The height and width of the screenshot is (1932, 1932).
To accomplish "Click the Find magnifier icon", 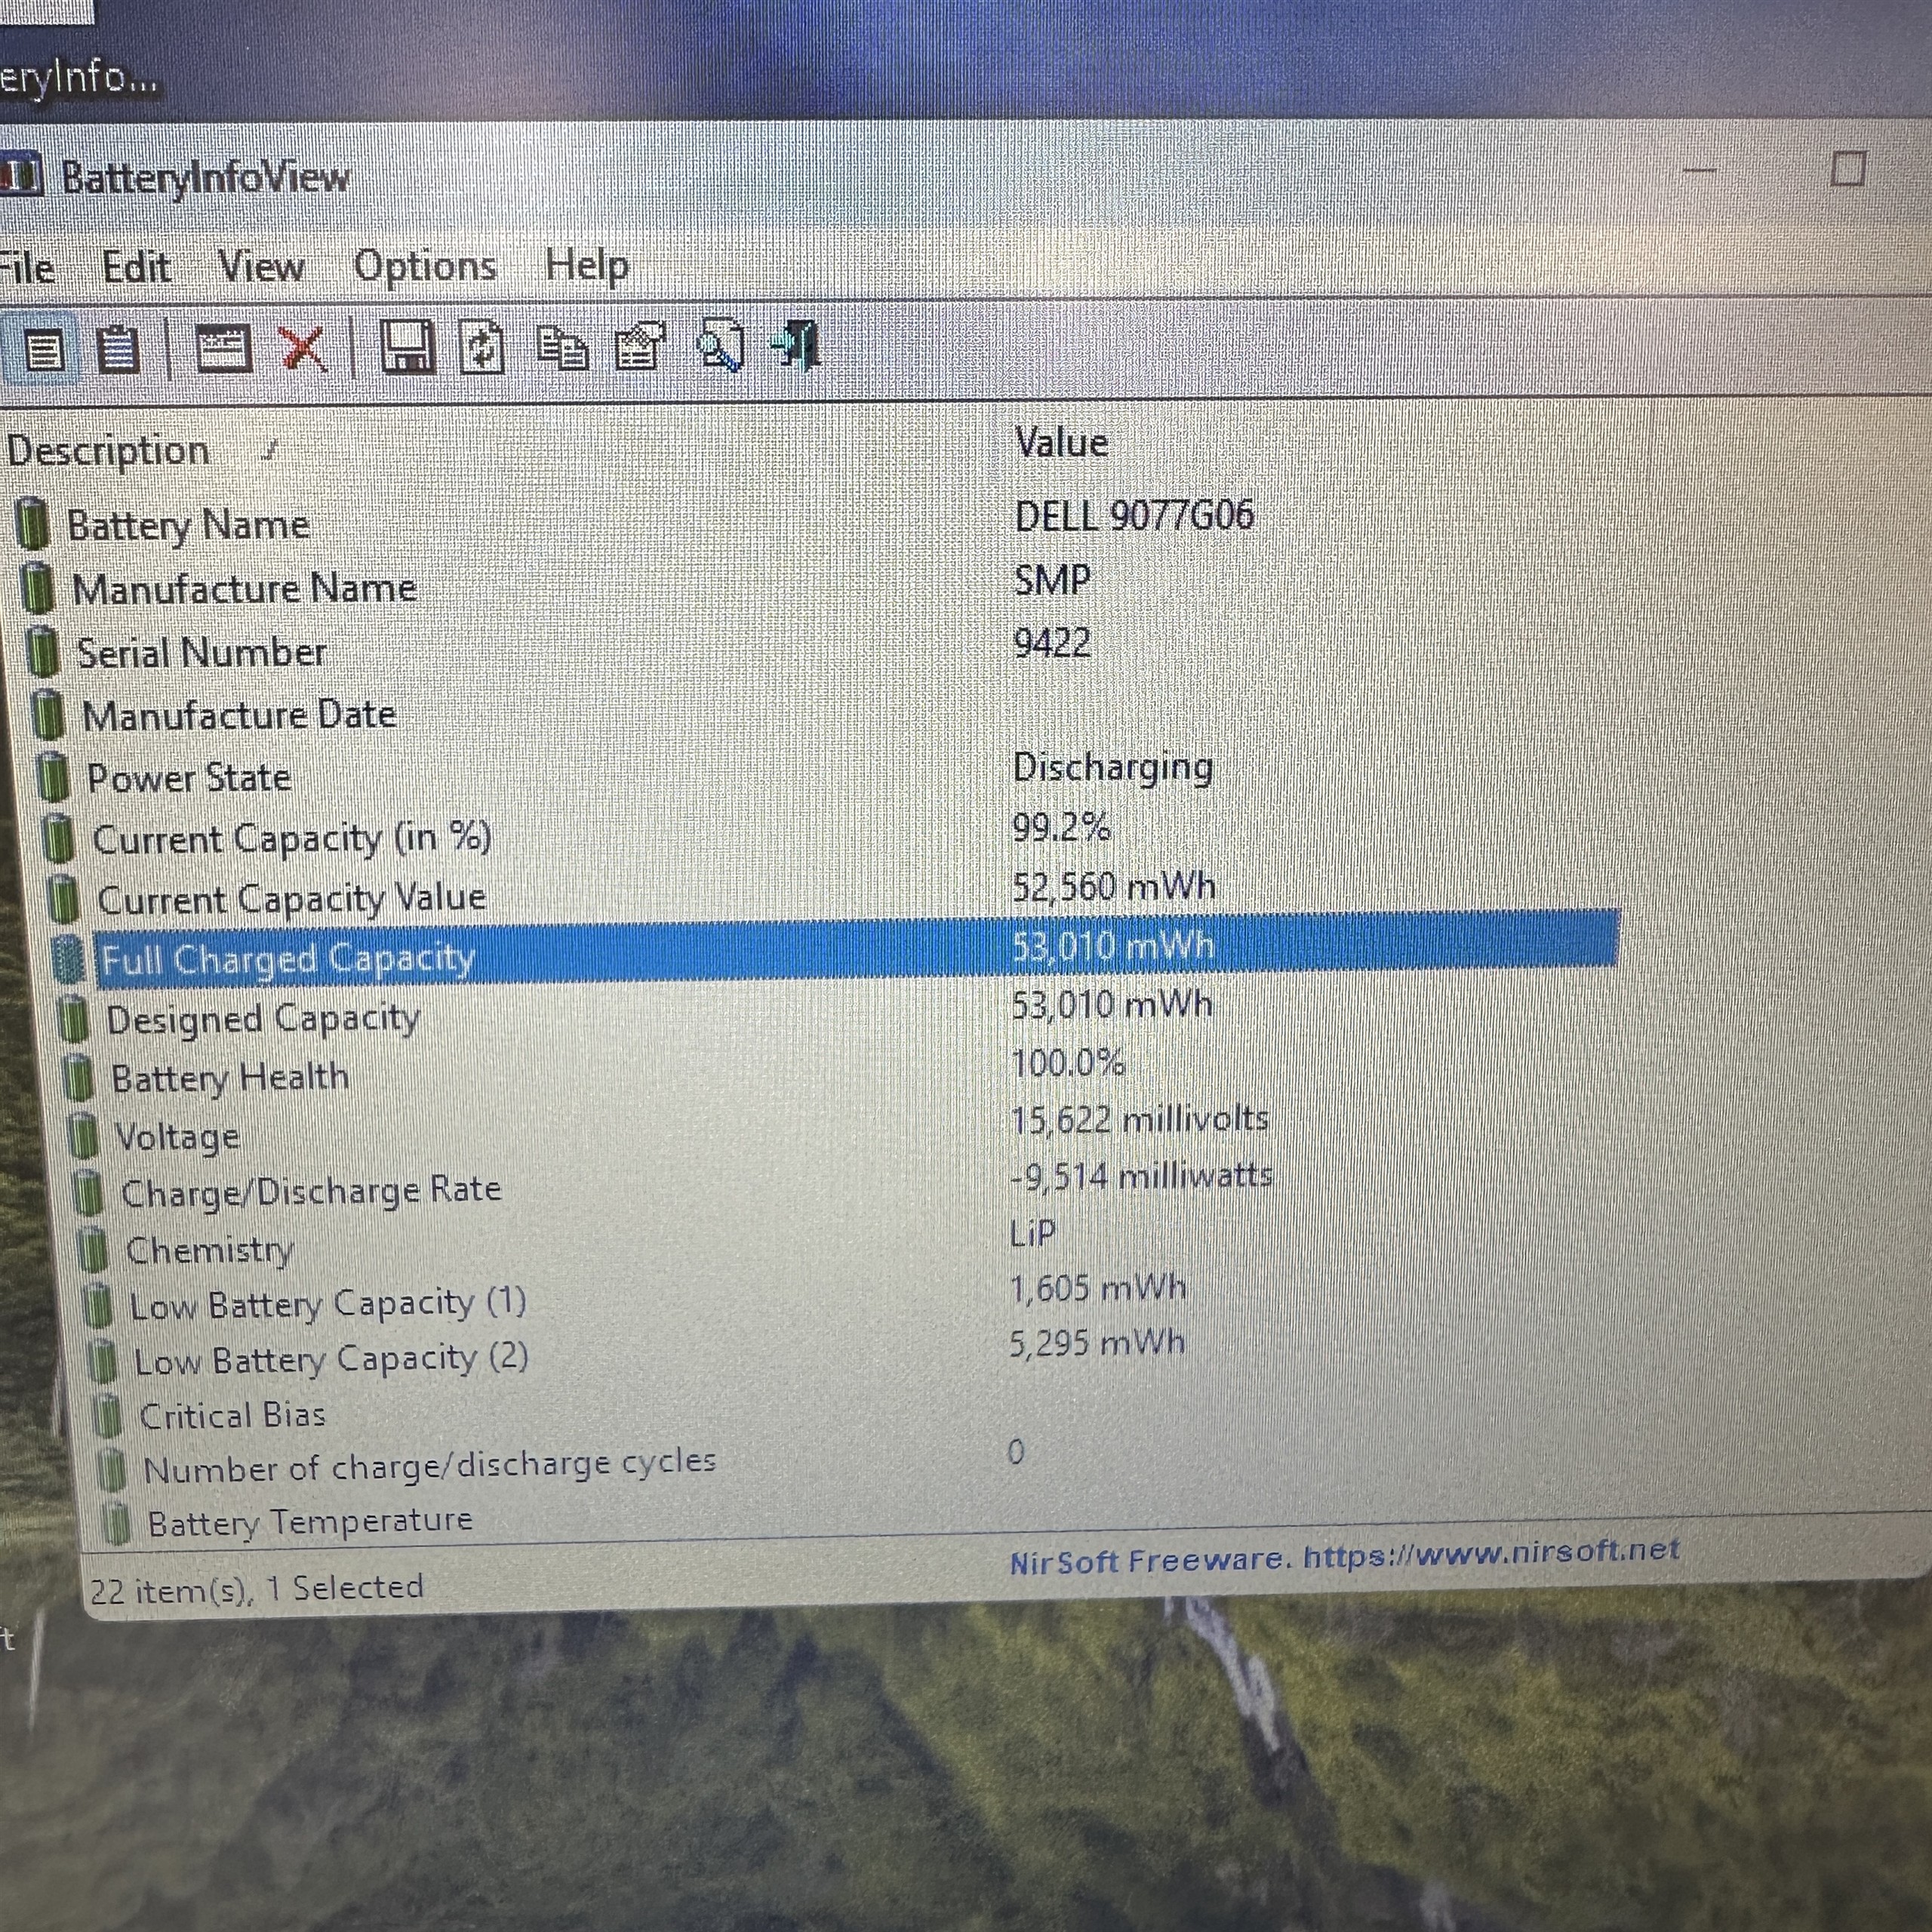I will pyautogui.click(x=721, y=346).
